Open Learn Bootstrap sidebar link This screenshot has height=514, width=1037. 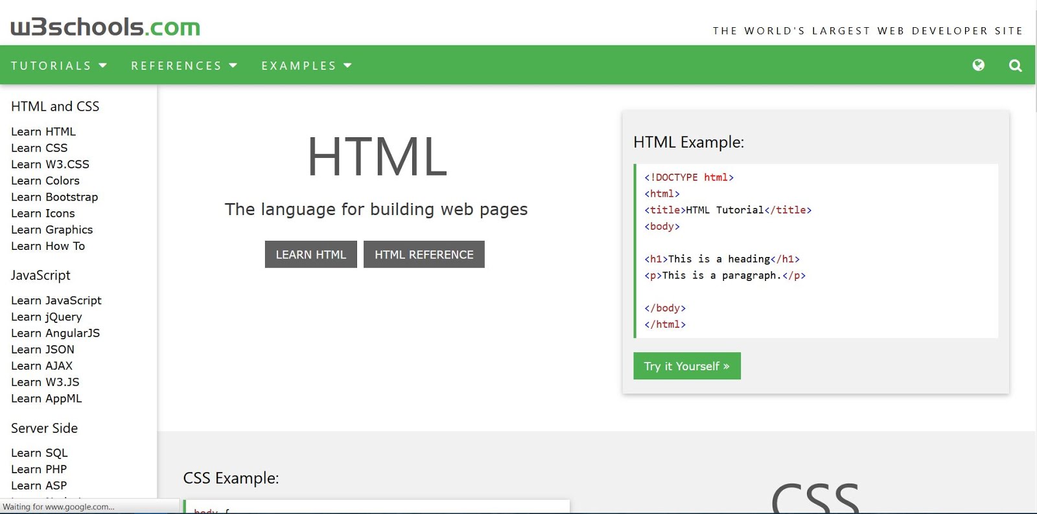pyautogui.click(x=54, y=197)
